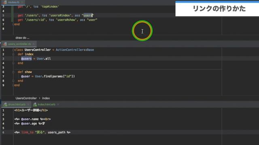Image resolution: width=259 pixels, height=145 pixels.
Task: Click the "user" route name on line 6
Action: [x=92, y=20]
